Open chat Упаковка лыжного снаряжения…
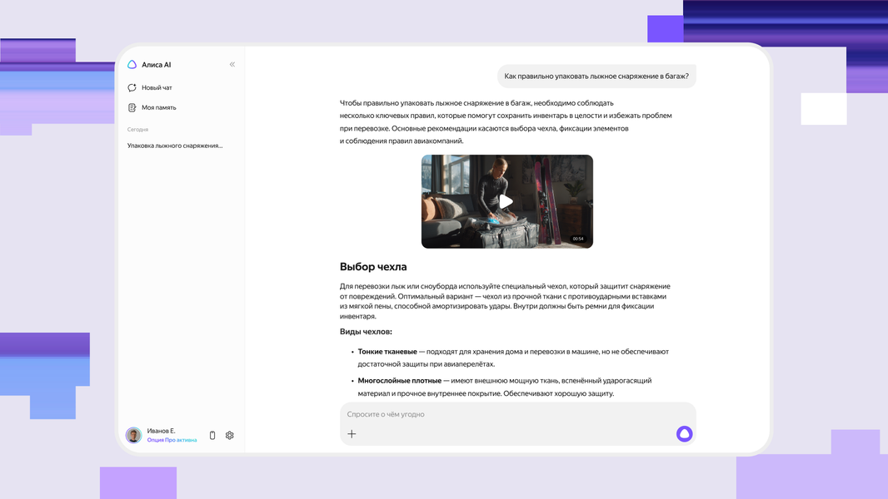The image size is (888, 499). click(x=175, y=146)
